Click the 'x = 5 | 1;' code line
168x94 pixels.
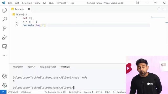click(x=30, y=22)
